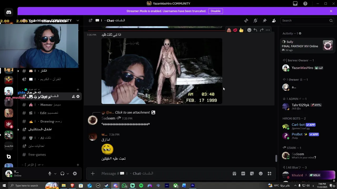Open Chat channel settings gear
The image size is (337, 189).
tap(78, 97)
